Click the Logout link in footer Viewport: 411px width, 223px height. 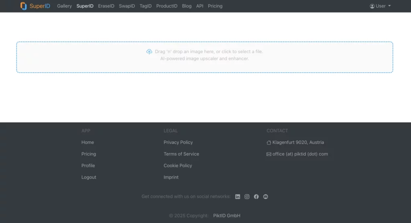pos(89,177)
